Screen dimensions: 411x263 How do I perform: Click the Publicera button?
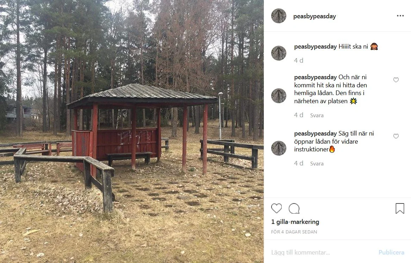coord(391,252)
